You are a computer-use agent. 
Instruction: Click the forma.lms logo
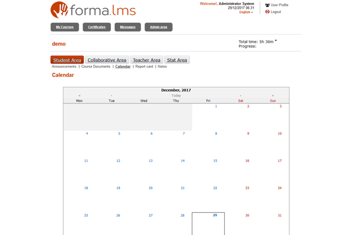point(92,10)
